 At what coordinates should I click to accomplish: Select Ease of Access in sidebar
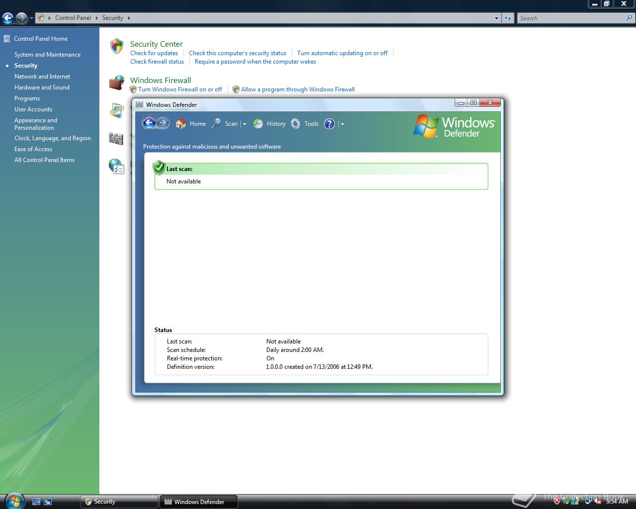click(x=33, y=149)
